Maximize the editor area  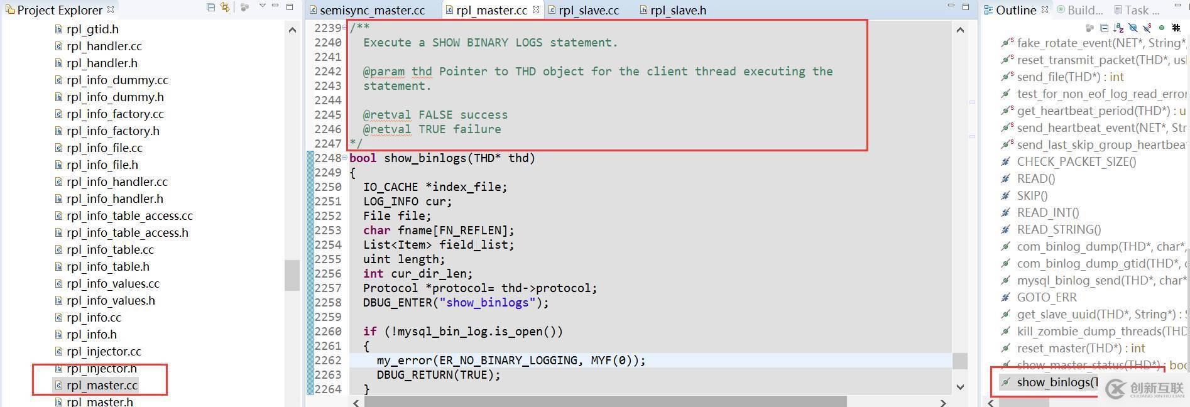click(x=967, y=7)
